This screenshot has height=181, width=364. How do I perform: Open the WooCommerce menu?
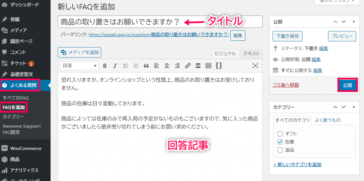point(25,148)
